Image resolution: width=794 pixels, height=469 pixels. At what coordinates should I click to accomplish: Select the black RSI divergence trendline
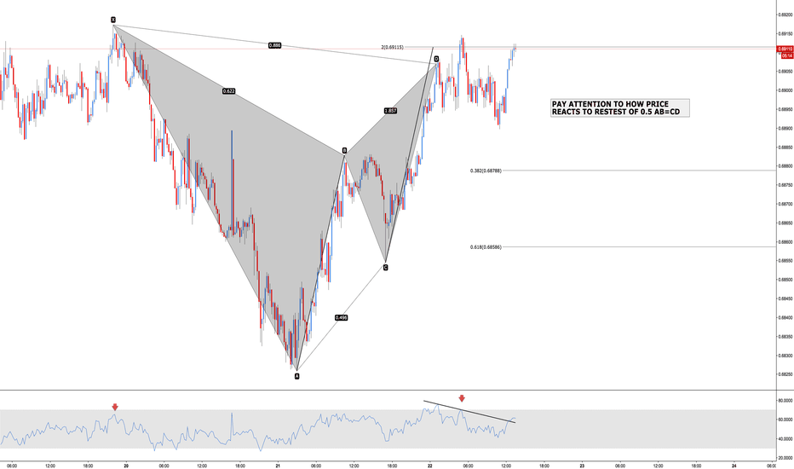click(x=469, y=412)
